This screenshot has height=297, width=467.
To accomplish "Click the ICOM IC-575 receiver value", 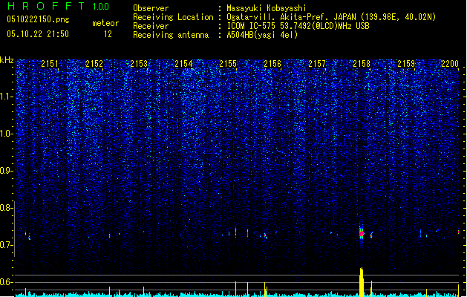I will [x=298, y=26].
